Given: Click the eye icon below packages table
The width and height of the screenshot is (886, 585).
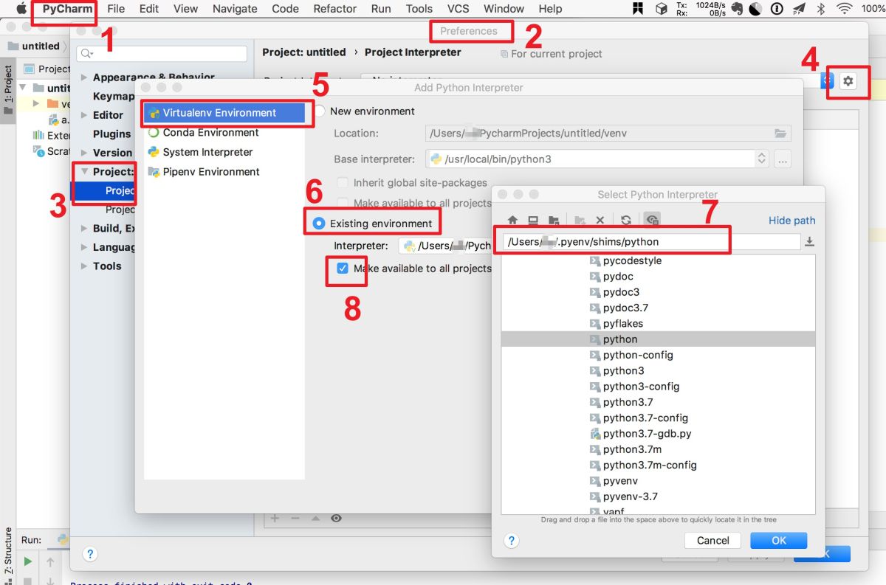Looking at the screenshot, I should pyautogui.click(x=336, y=519).
